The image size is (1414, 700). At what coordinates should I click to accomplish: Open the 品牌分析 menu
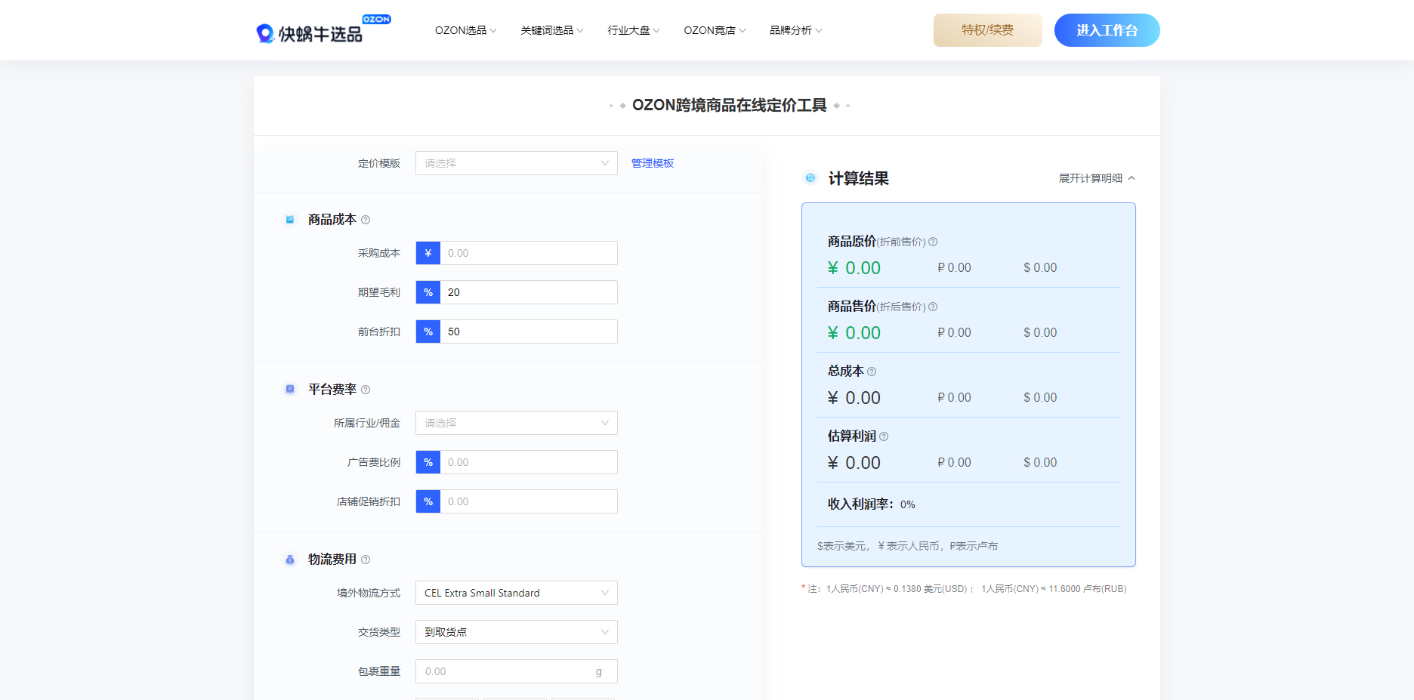[795, 30]
